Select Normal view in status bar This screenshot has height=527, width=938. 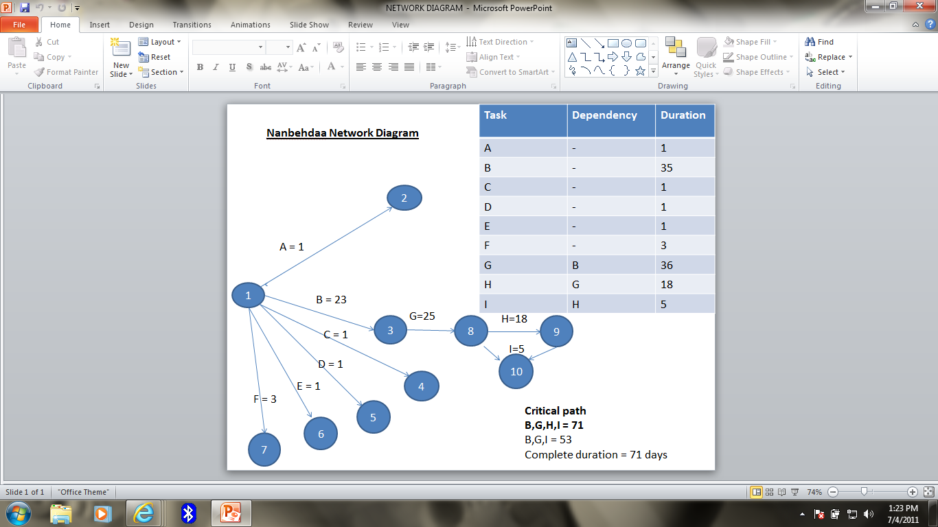(x=757, y=492)
